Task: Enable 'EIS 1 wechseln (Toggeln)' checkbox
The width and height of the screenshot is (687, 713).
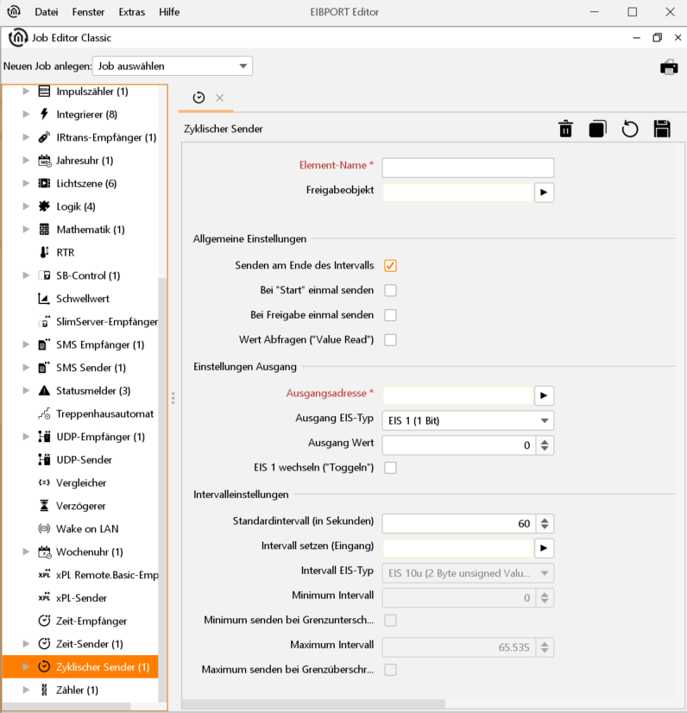Action: pyautogui.click(x=391, y=468)
